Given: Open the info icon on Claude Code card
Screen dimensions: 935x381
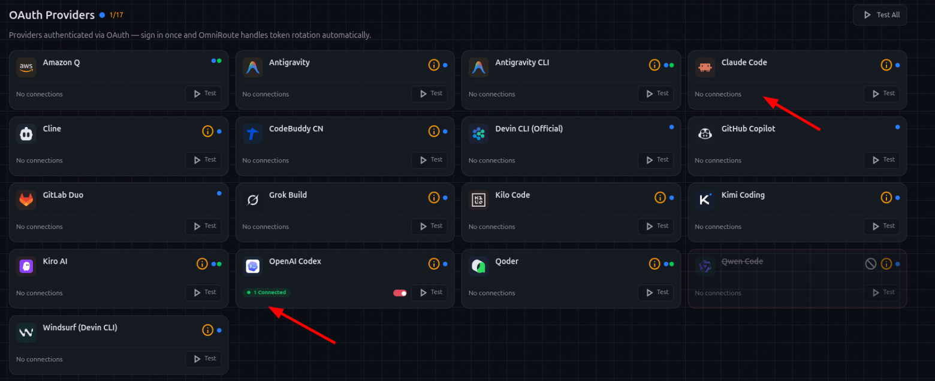Looking at the screenshot, I should tap(886, 65).
